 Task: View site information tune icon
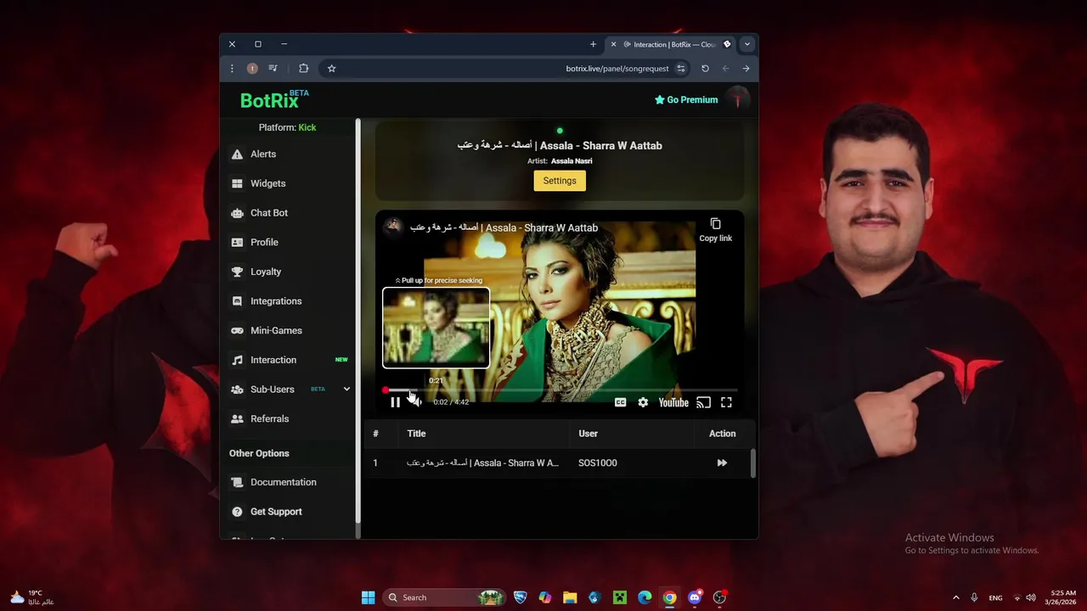681,69
